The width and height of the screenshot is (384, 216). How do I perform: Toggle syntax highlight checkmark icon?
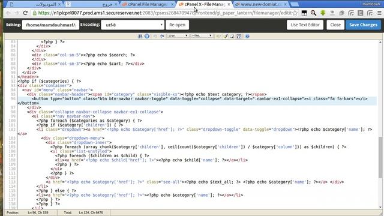point(226,36)
